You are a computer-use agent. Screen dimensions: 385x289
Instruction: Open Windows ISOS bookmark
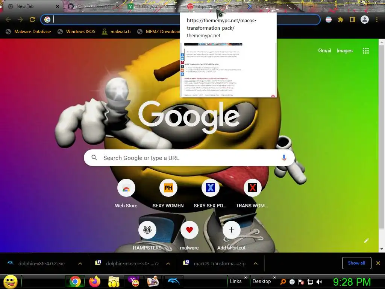tap(76, 32)
